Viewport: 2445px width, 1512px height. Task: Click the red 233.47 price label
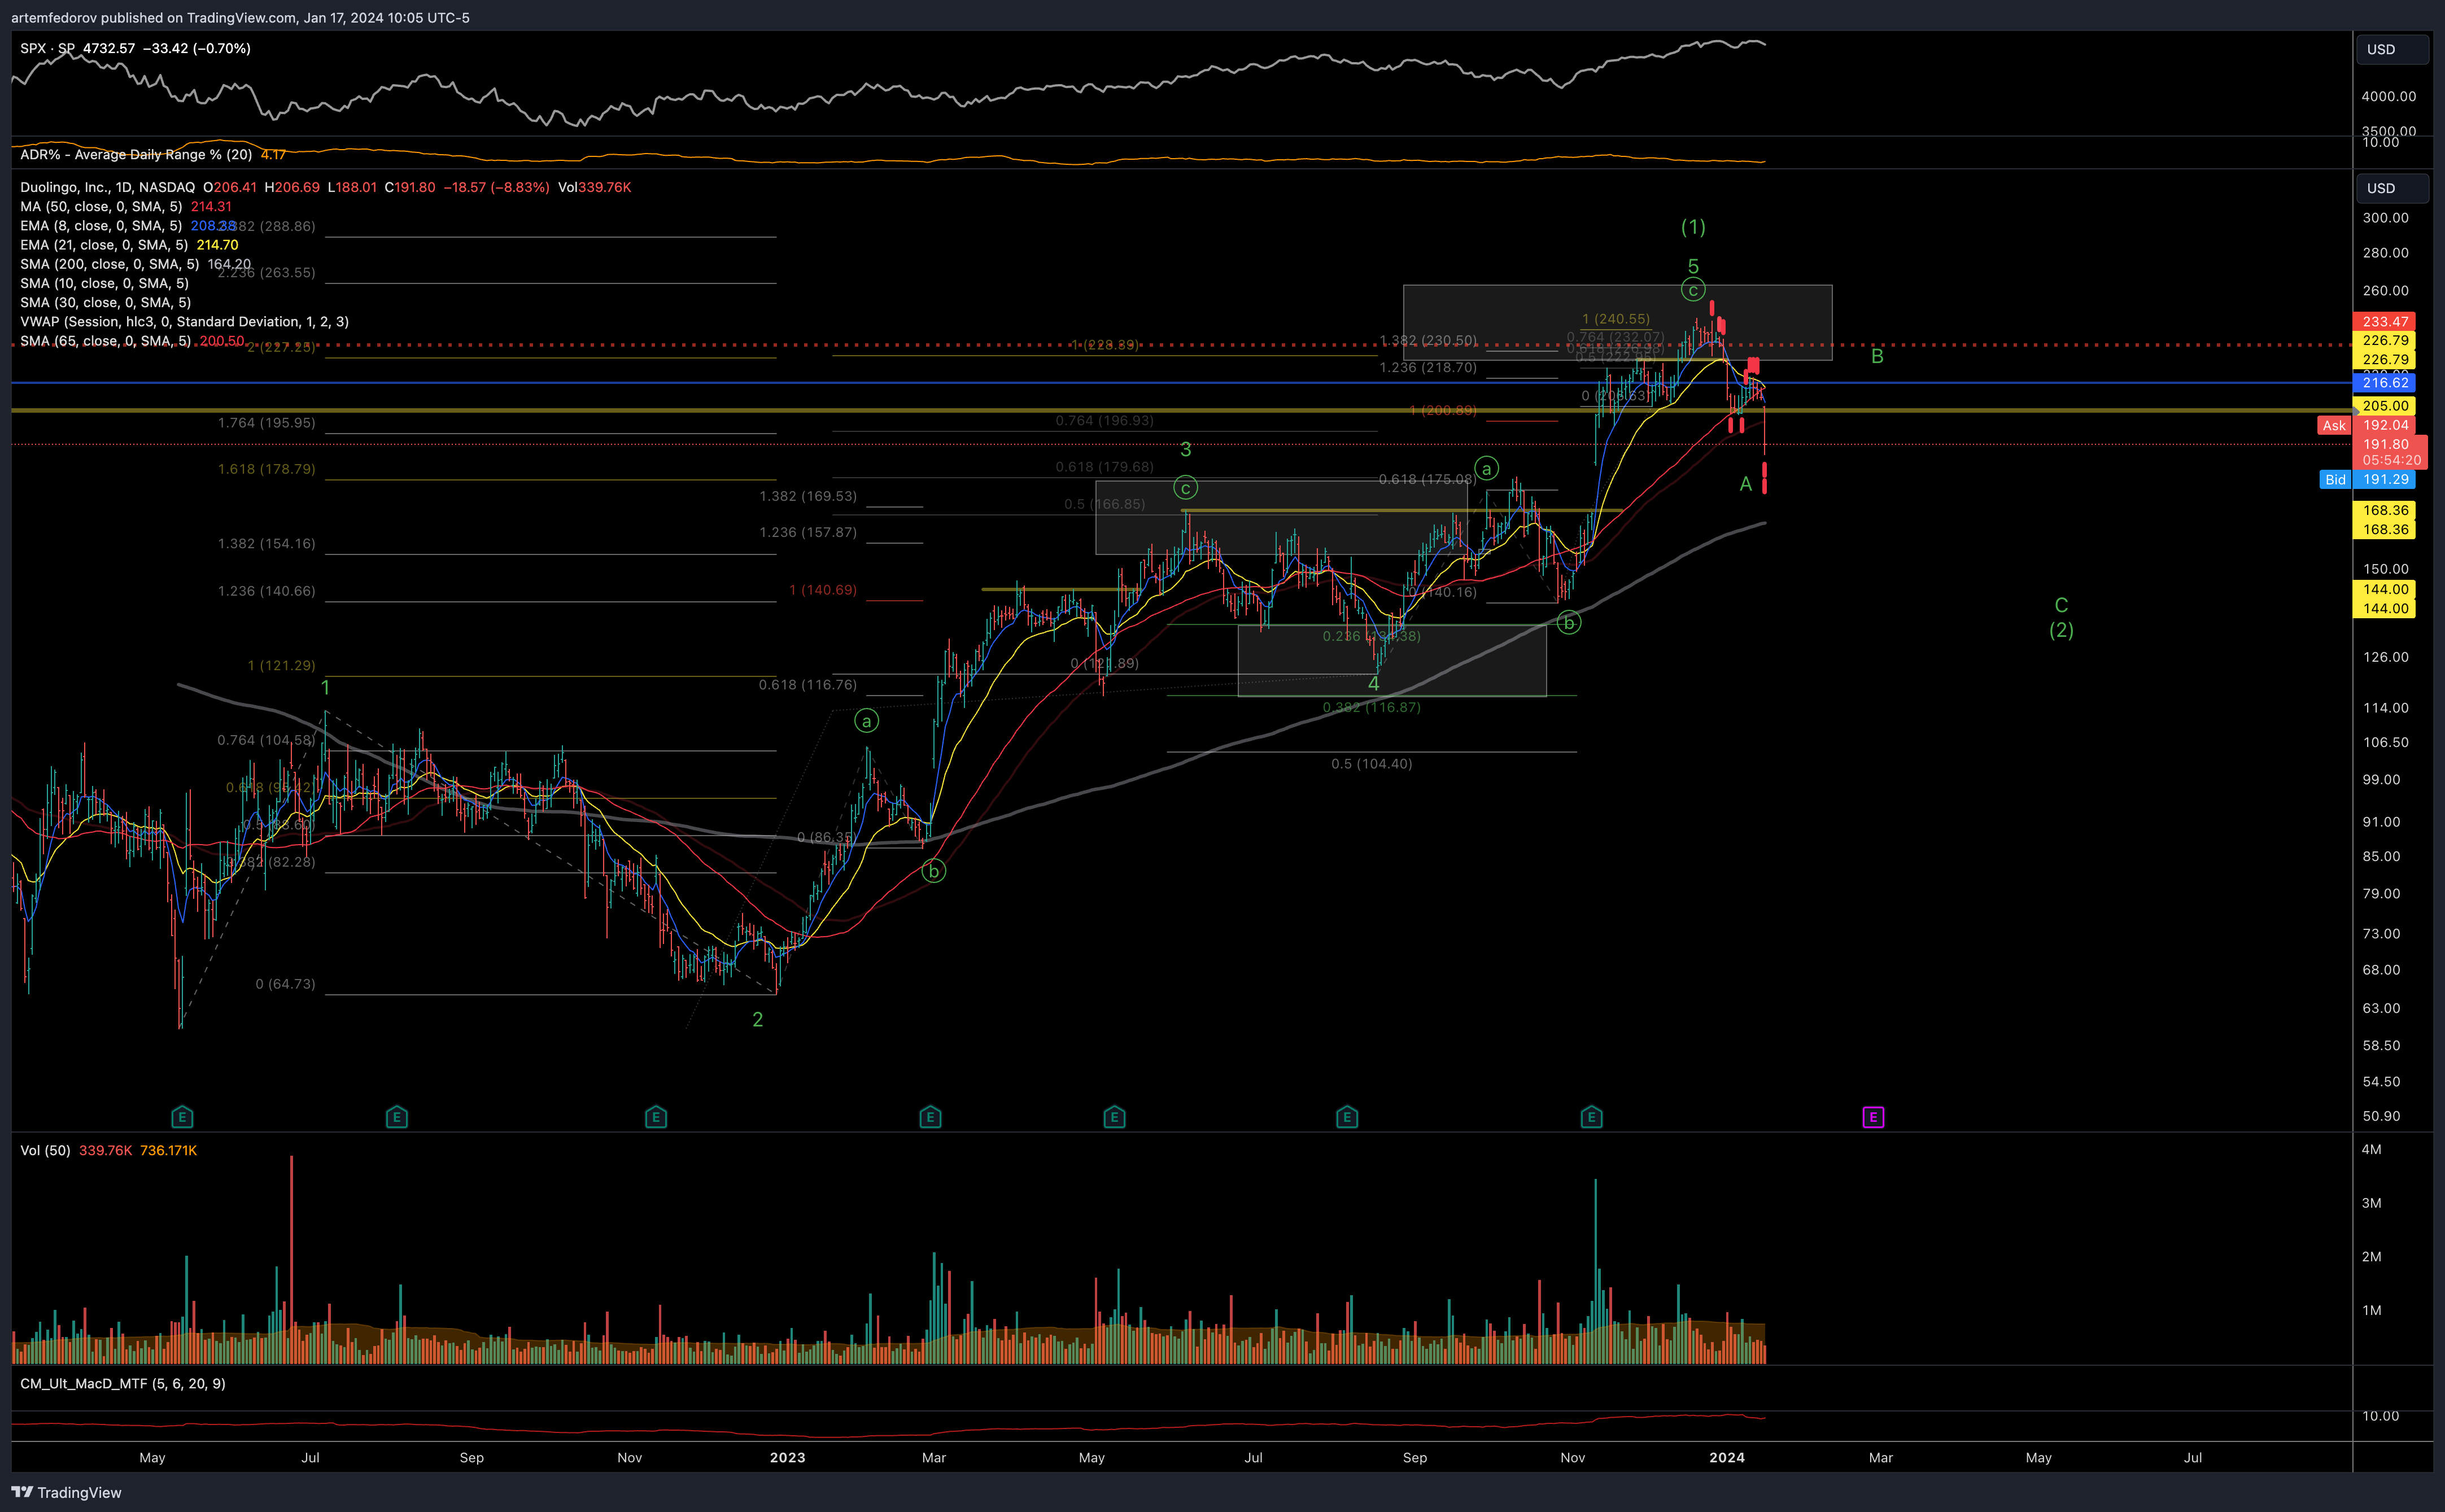point(2385,321)
